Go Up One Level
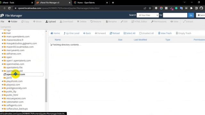This screenshot has width=205, height=115. [x=71, y=33]
